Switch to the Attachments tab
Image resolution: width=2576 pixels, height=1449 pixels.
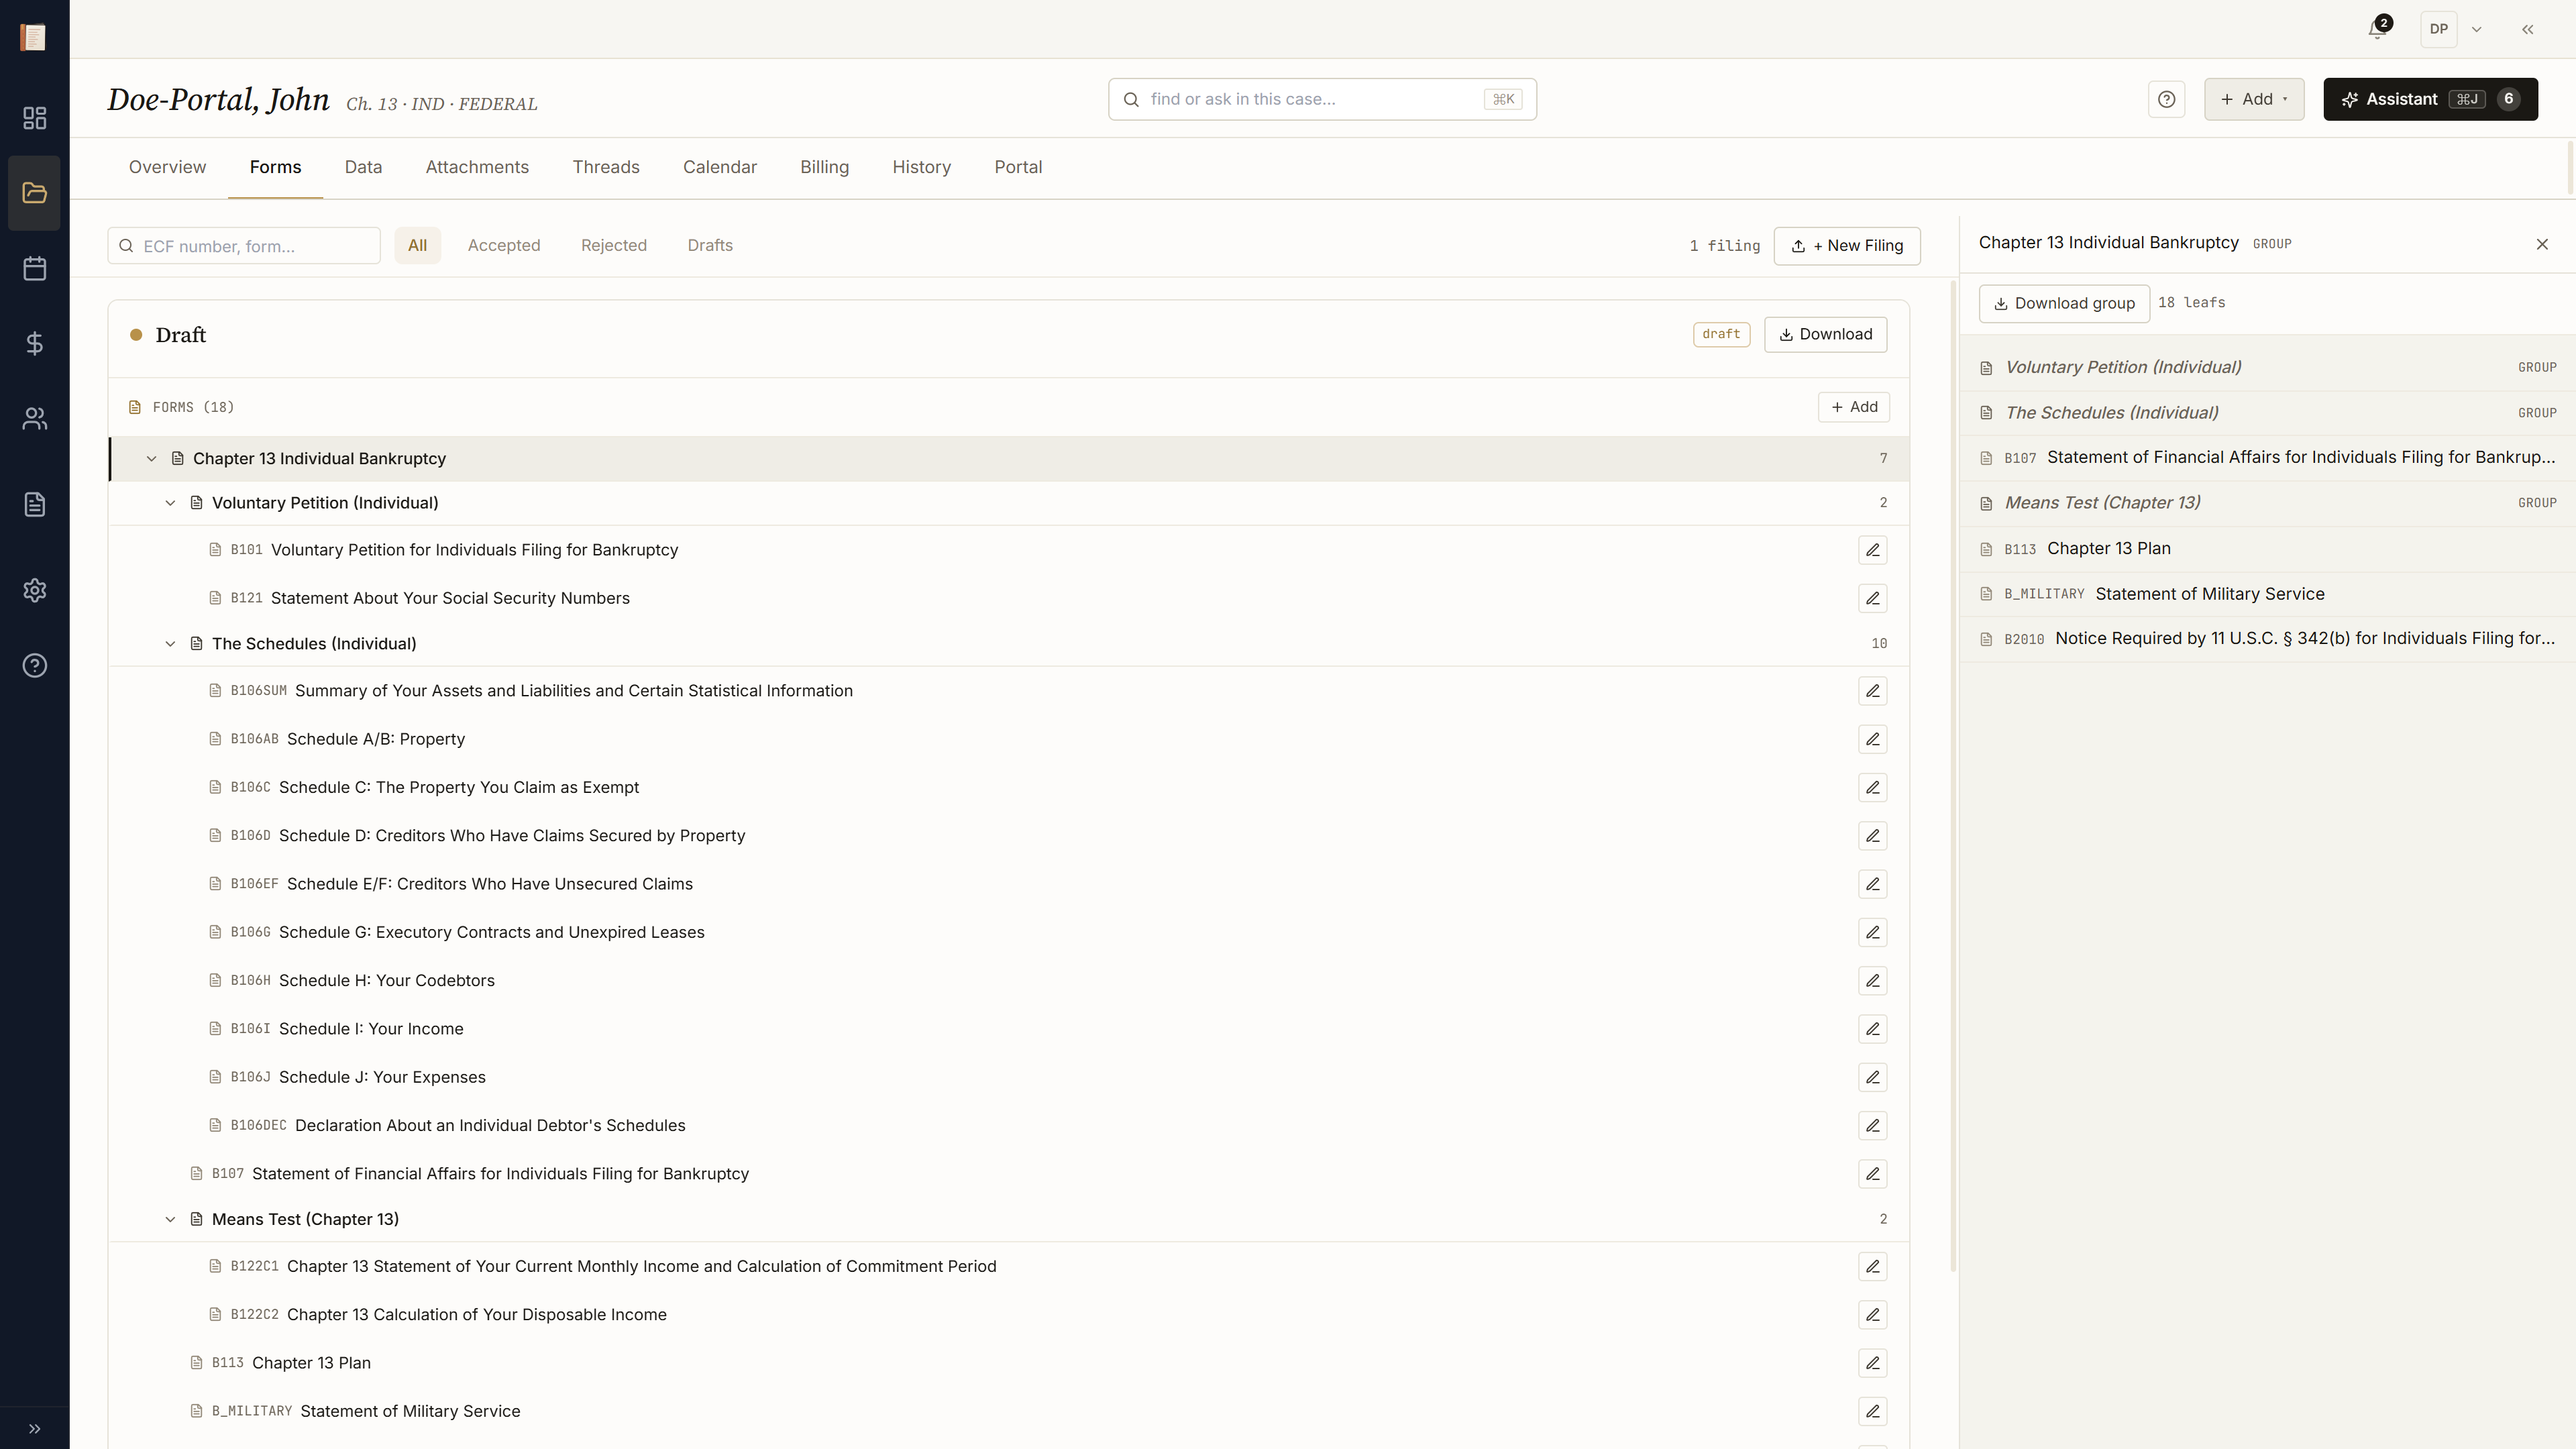pos(477,167)
